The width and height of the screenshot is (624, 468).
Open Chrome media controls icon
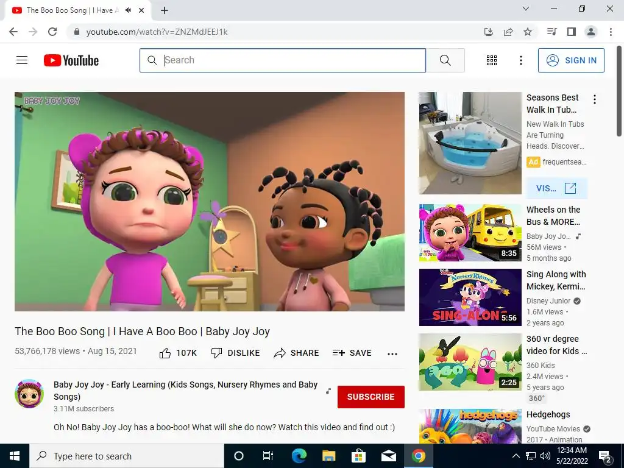tap(551, 32)
